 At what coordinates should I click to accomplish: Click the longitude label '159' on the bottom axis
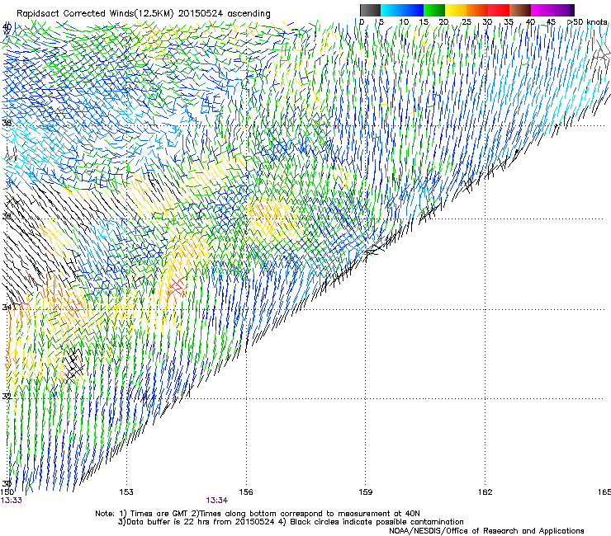tap(365, 492)
